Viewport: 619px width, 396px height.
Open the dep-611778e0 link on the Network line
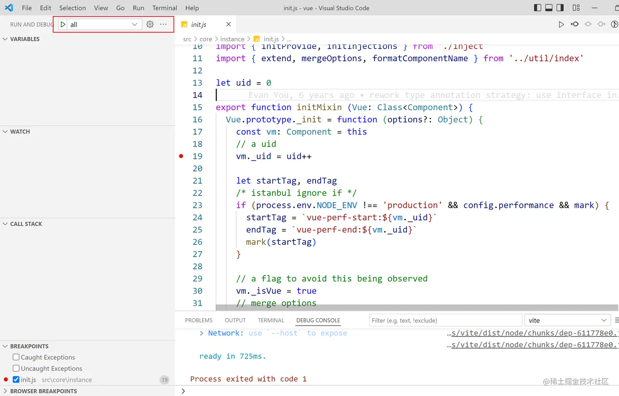tap(532, 333)
